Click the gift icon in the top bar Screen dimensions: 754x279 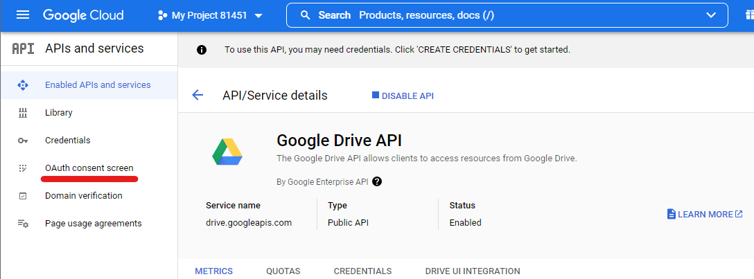pos(748,15)
